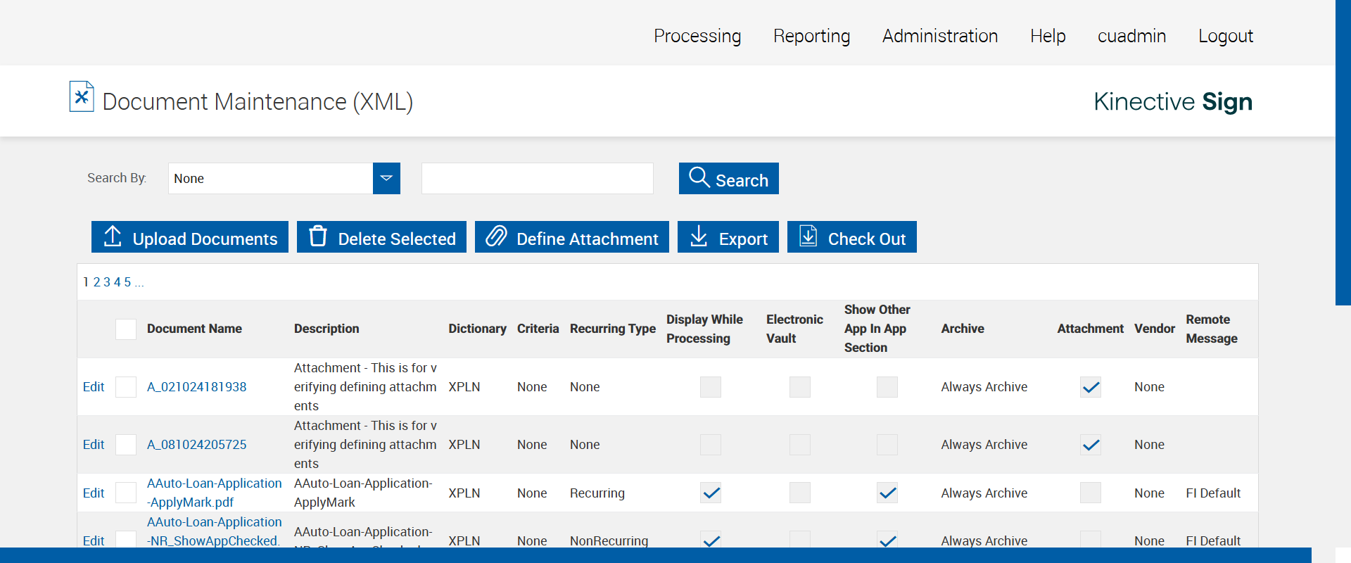Open the Reporting menu

(812, 36)
